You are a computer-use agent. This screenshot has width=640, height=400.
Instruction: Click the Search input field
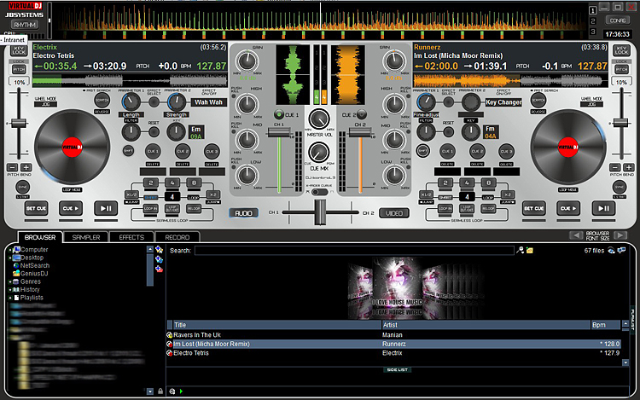pyautogui.click(x=354, y=251)
